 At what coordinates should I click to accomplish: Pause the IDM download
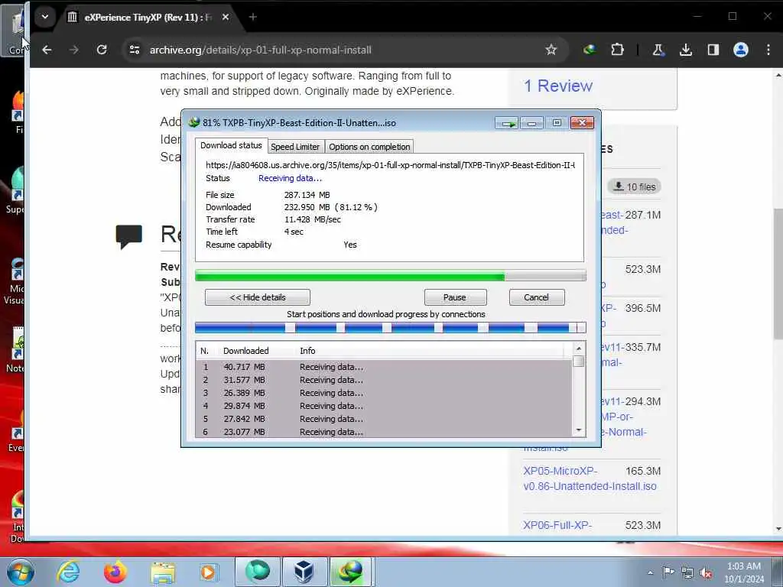tap(455, 297)
